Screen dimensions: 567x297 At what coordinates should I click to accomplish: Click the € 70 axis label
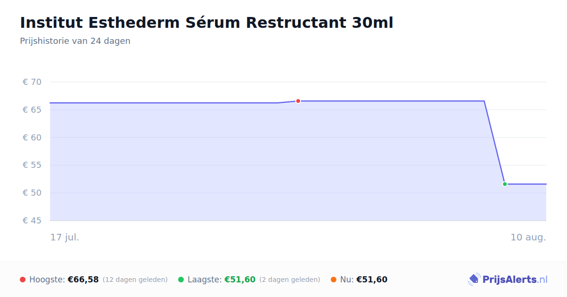[x=32, y=82]
